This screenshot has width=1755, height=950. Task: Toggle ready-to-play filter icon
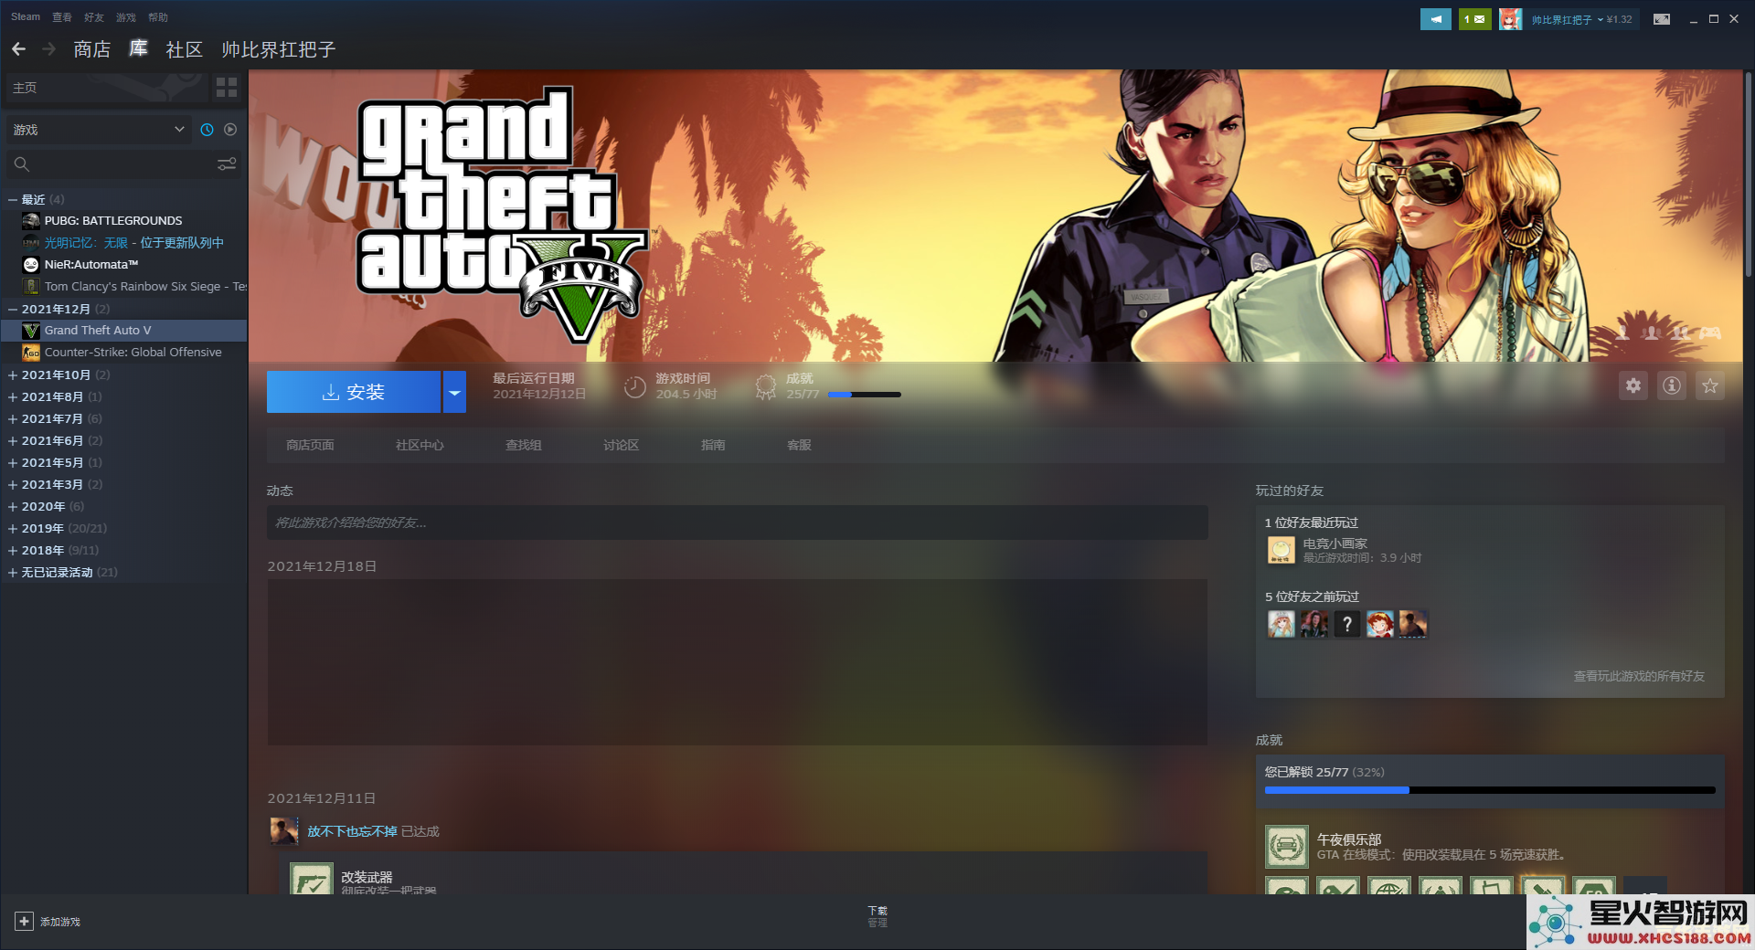(230, 130)
